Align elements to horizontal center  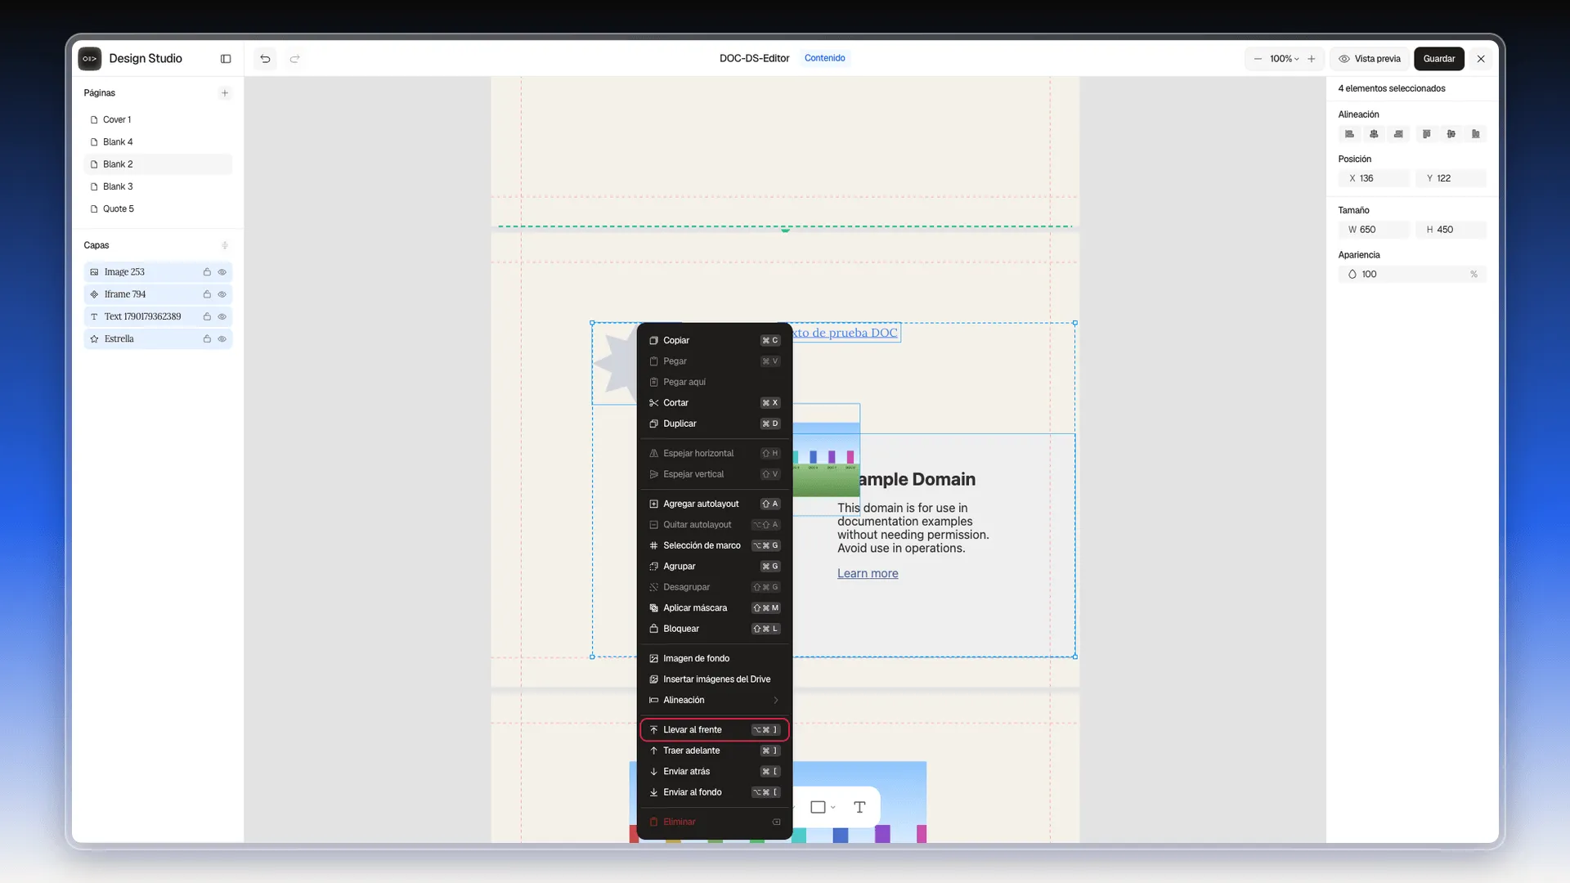click(1374, 134)
